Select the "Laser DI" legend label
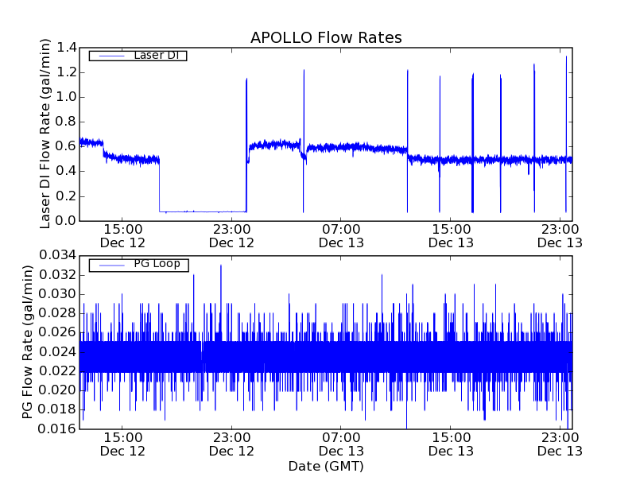This screenshot has width=636, height=477. tap(157, 55)
